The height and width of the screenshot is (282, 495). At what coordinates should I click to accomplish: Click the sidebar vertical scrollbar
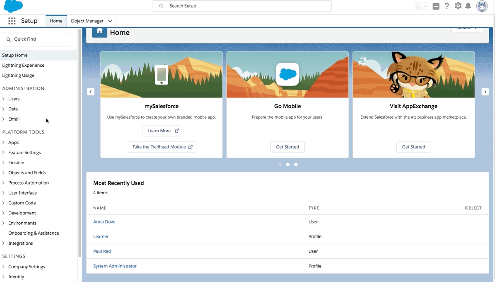(x=80, y=142)
